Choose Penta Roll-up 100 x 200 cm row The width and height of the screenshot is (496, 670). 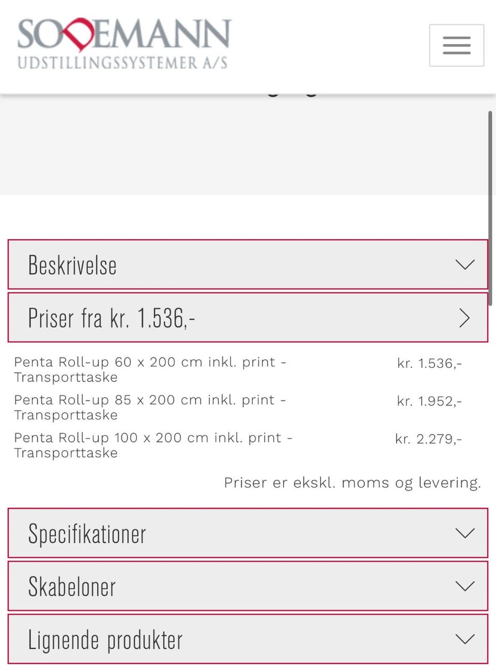[x=153, y=445]
